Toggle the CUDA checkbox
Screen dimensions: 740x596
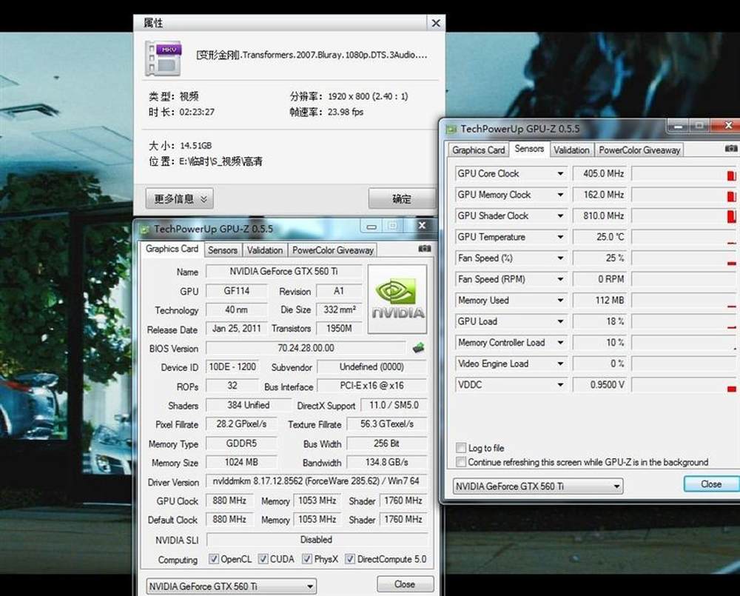[x=263, y=559]
